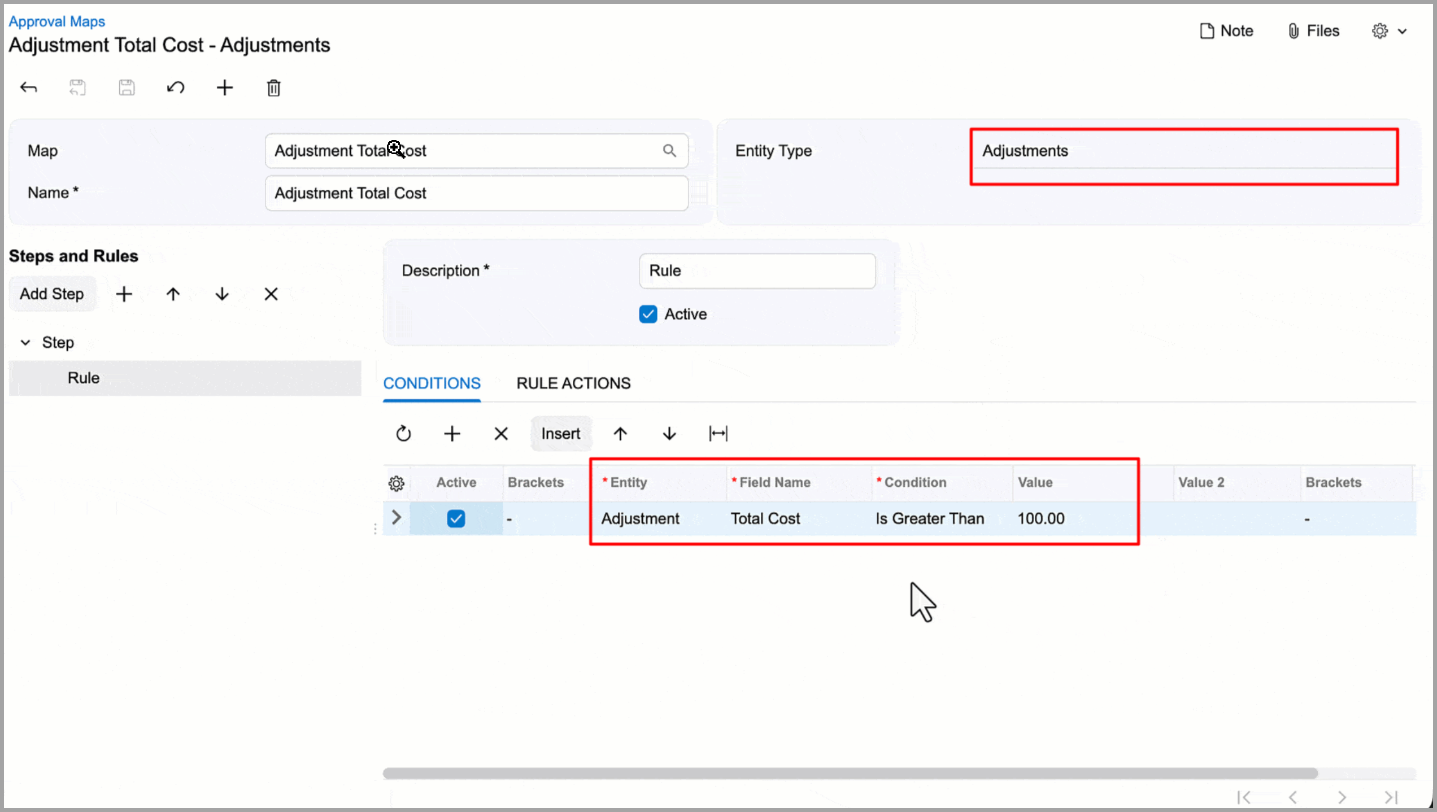This screenshot has height=812, width=1437.
Task: Click the back arrow icon in top toolbar
Action: point(28,88)
